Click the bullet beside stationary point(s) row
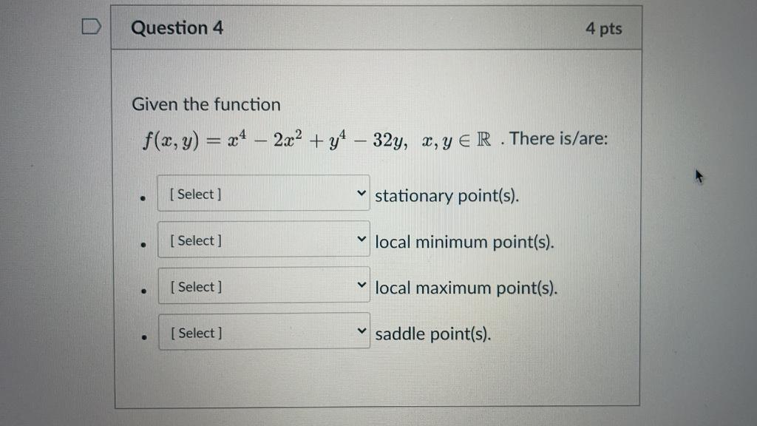The width and height of the screenshot is (757, 426). (142, 198)
